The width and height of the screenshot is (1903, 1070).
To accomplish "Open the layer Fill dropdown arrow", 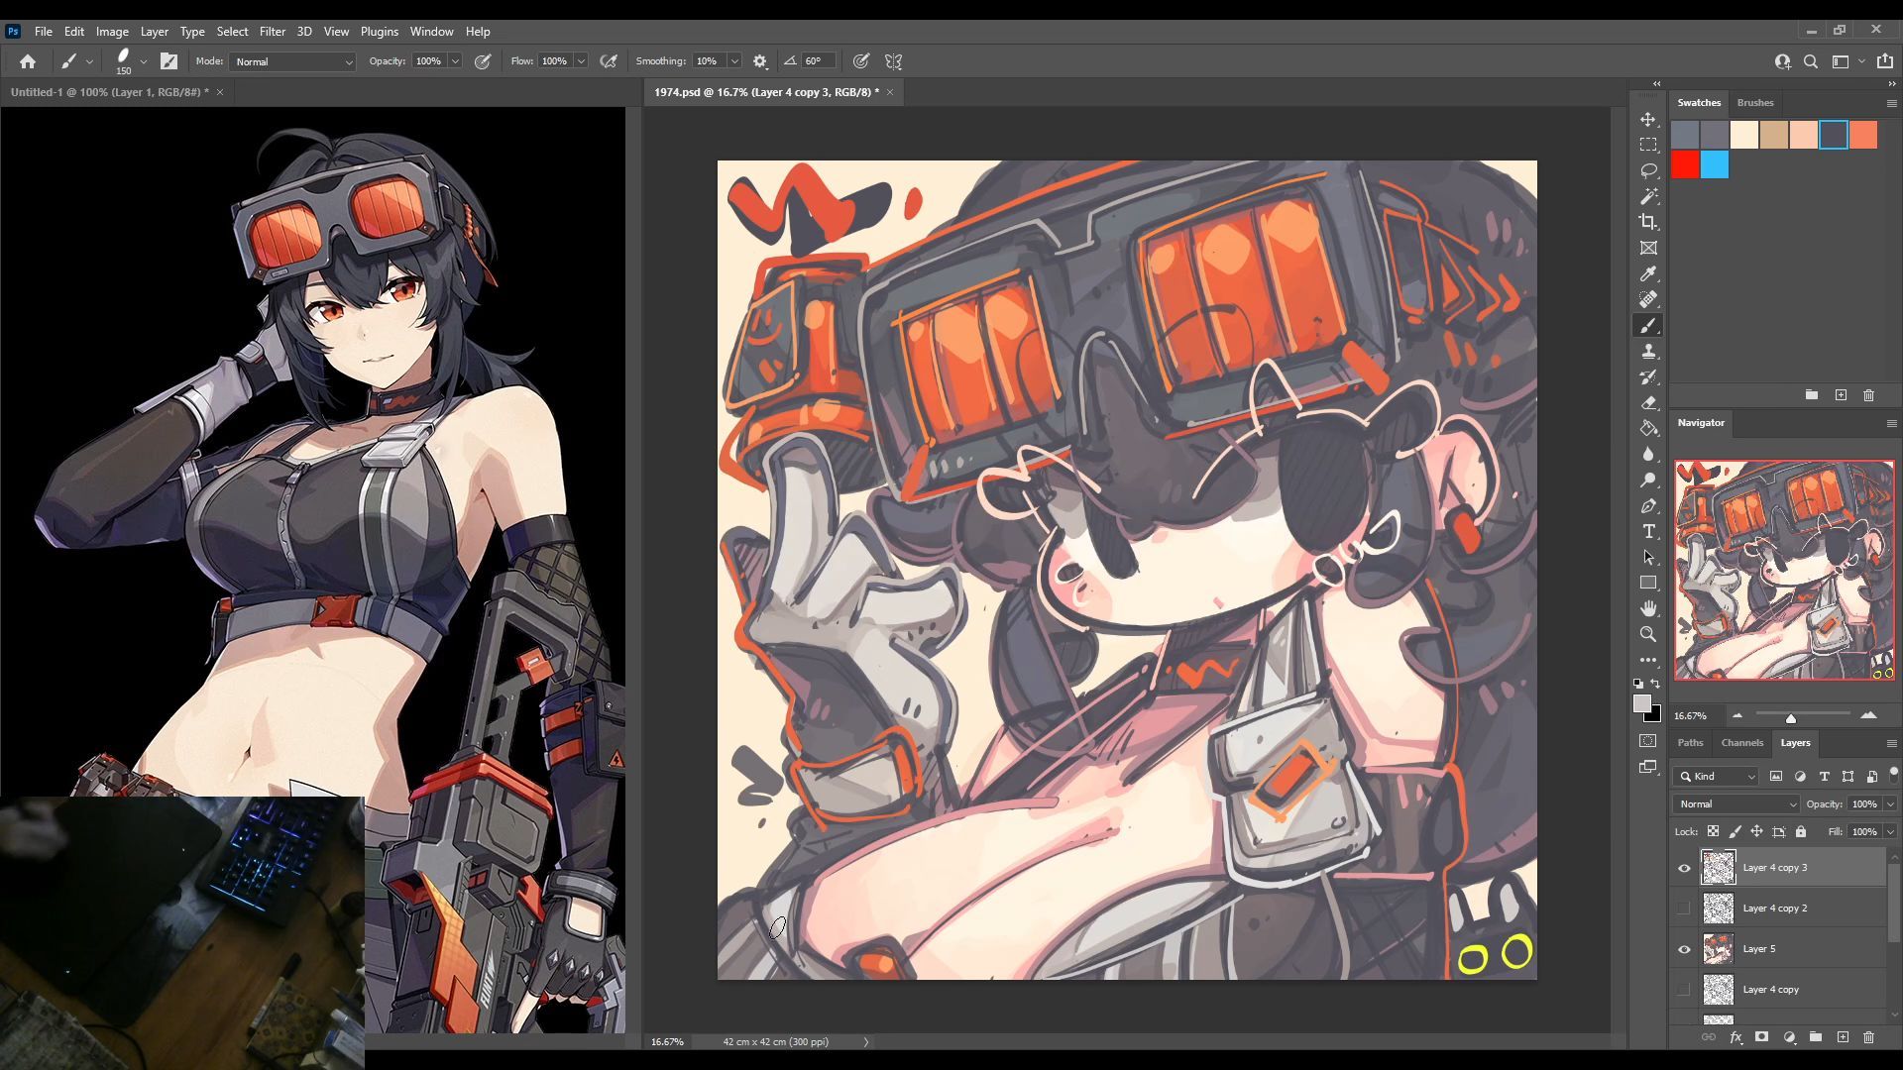I will (1890, 831).
